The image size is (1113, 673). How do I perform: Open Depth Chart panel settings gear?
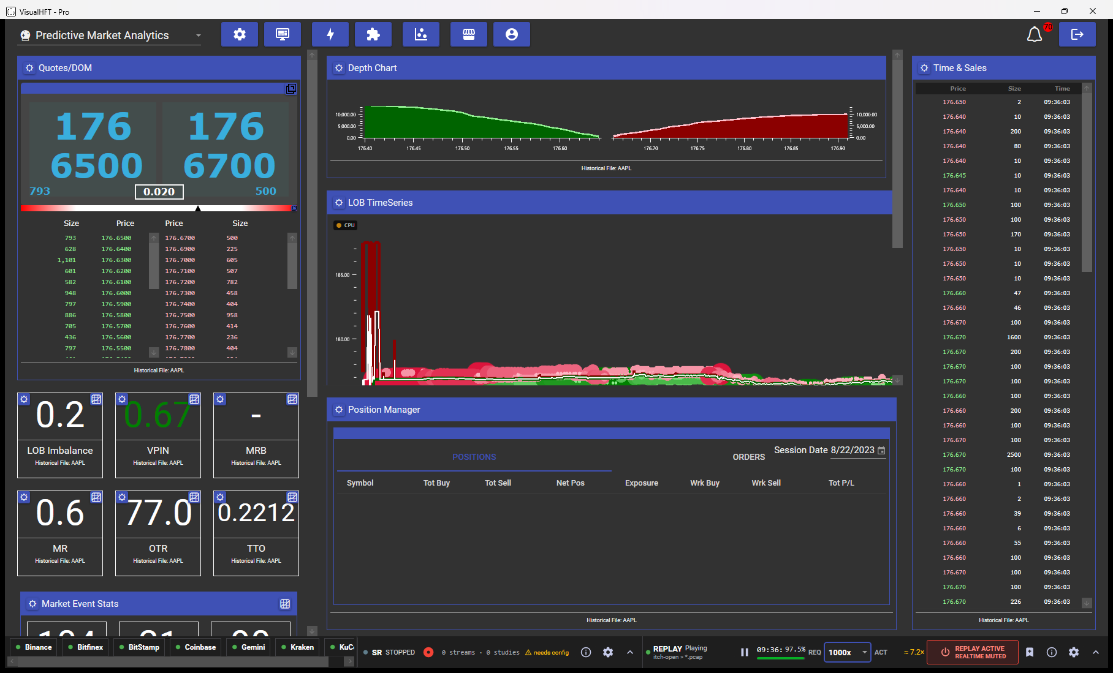pyautogui.click(x=339, y=68)
